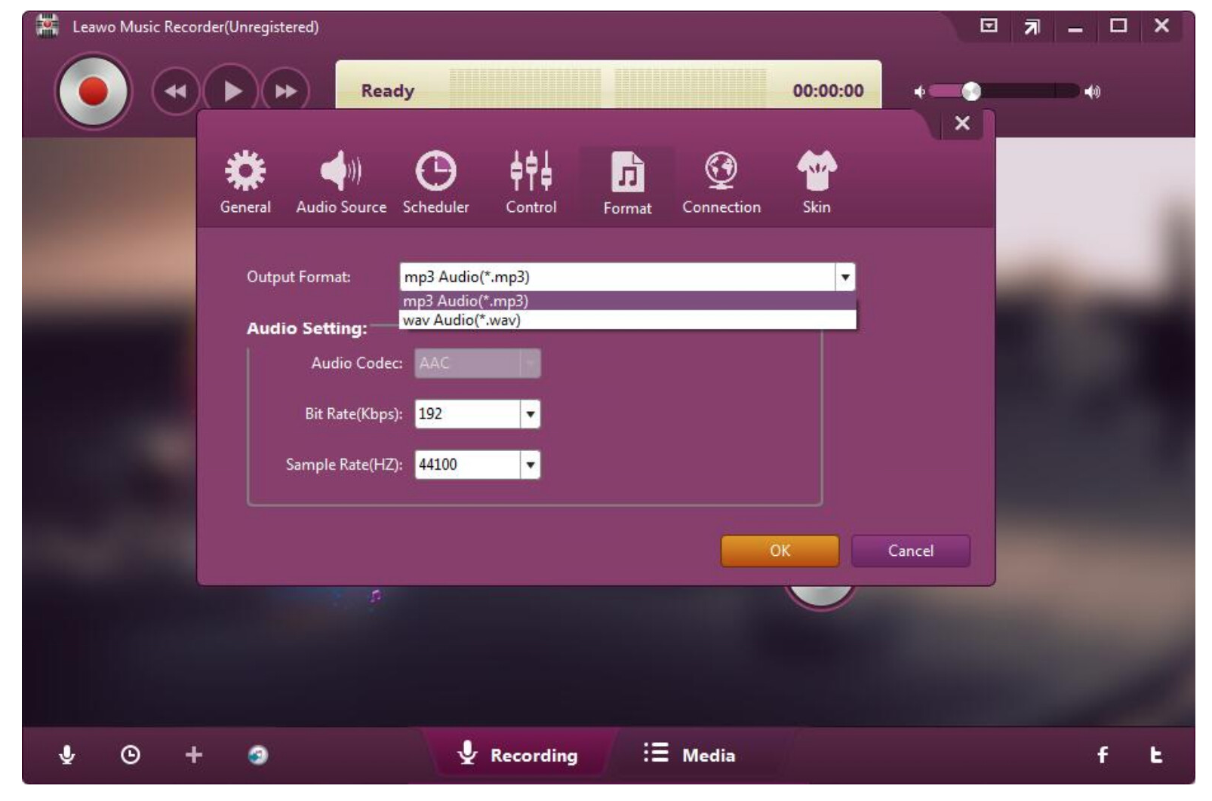Viewport: 1212px width, 801px height.
Task: Expand the Bit Rate(Kbps) dropdown
Action: pyautogui.click(x=531, y=414)
